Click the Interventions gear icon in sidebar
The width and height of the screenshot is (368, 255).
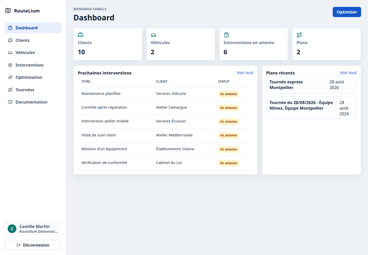(10, 65)
